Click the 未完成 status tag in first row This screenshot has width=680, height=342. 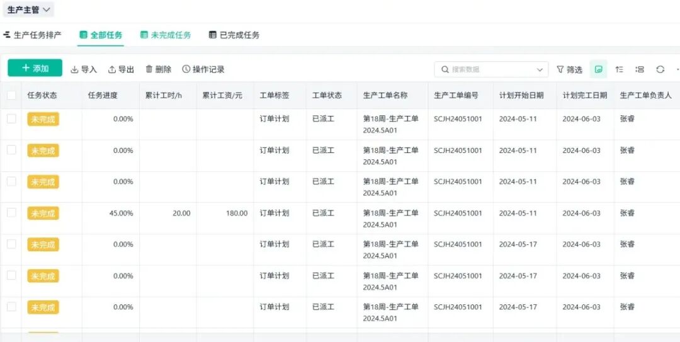tap(43, 120)
